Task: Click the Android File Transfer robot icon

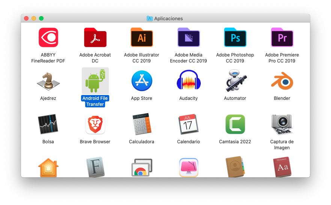Action: tap(95, 81)
